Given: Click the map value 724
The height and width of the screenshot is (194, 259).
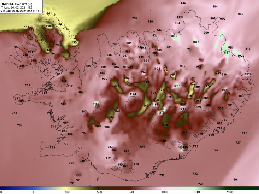Looking at the screenshot, I should (x=190, y=49).
